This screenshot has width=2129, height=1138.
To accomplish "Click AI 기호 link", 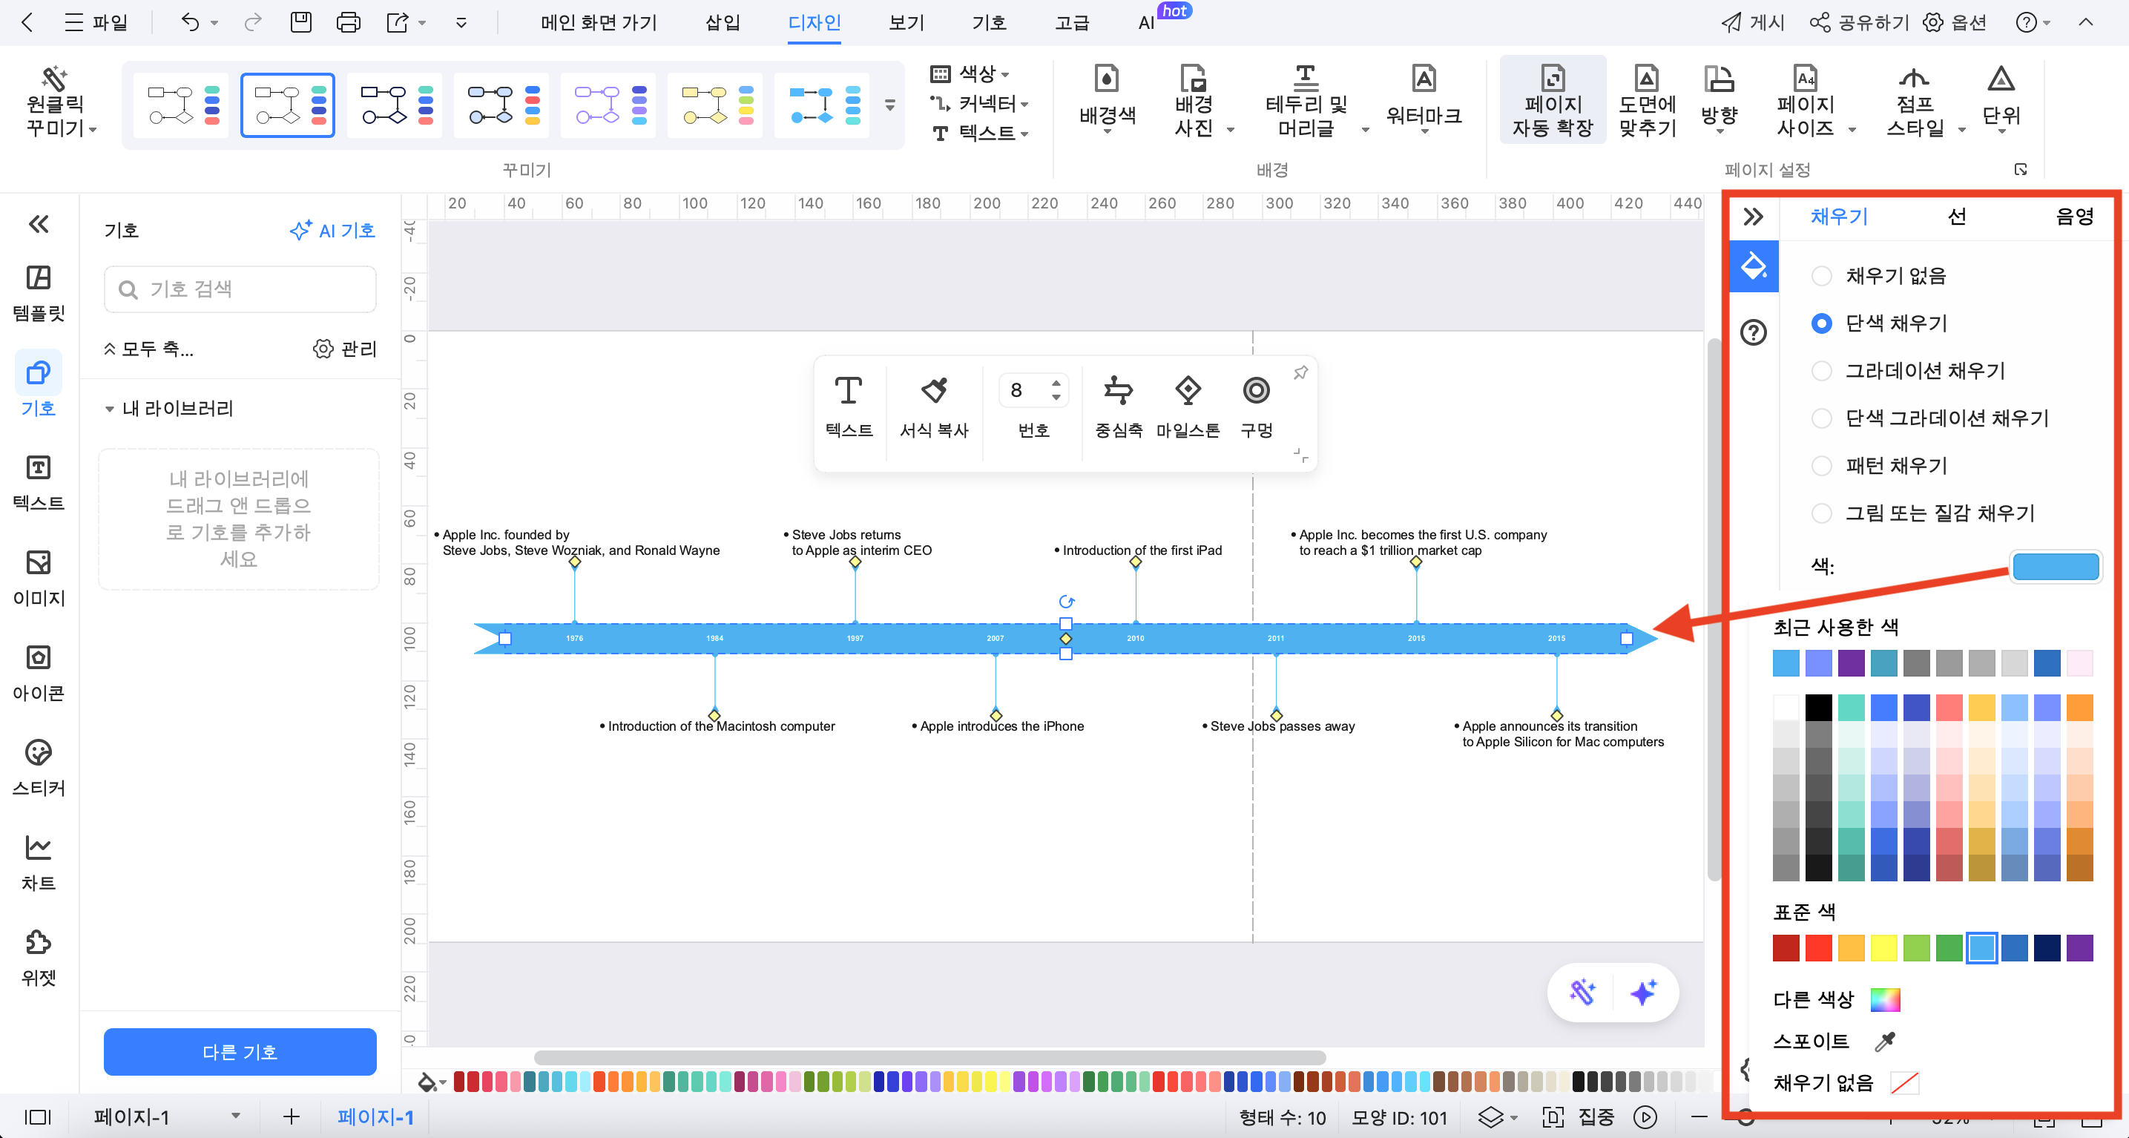I will (x=332, y=231).
